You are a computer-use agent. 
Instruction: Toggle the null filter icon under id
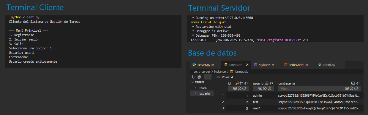239,88
